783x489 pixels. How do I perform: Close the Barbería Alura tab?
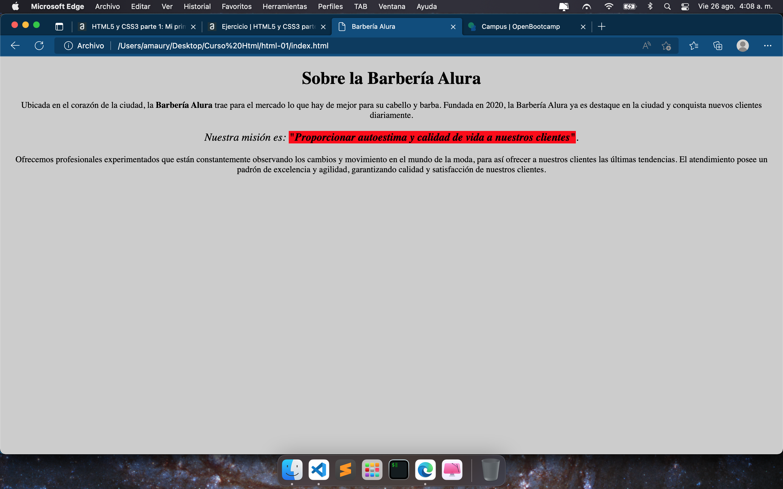[453, 27]
